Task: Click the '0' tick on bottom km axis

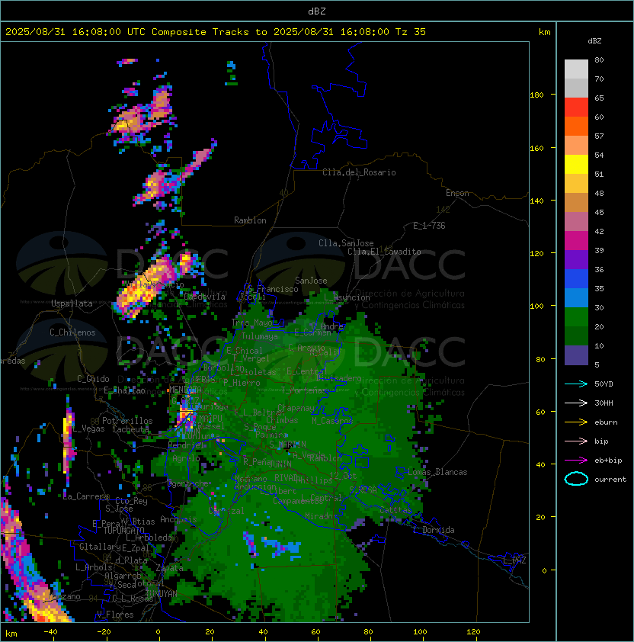Action: click(158, 632)
